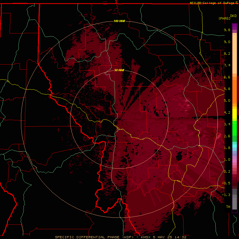
Task: Click the 4.2 value on the color scale
Action: pyautogui.click(x=227, y=113)
